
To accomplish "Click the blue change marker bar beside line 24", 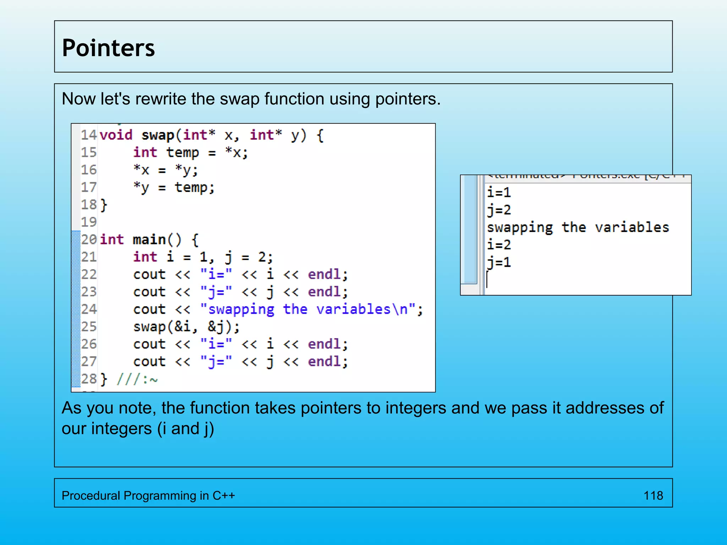I will pyautogui.click(x=76, y=309).
